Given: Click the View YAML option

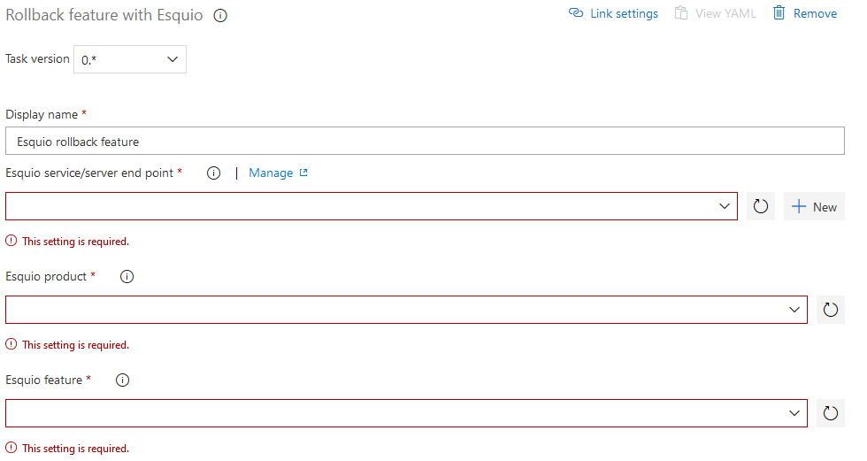Looking at the screenshot, I should [715, 13].
